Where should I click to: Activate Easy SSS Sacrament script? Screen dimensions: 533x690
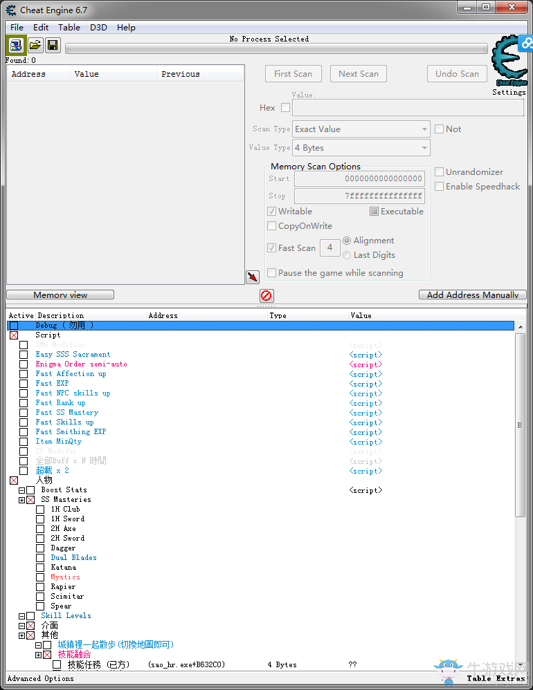[x=24, y=355]
